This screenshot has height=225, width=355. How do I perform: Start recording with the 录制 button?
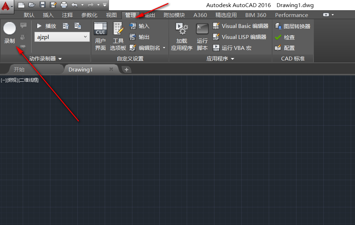[10, 33]
